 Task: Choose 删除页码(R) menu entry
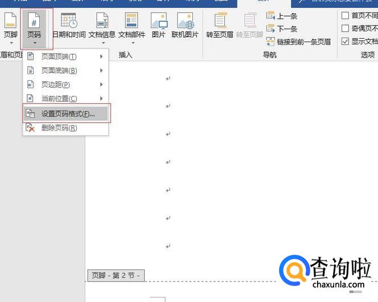[65, 128]
